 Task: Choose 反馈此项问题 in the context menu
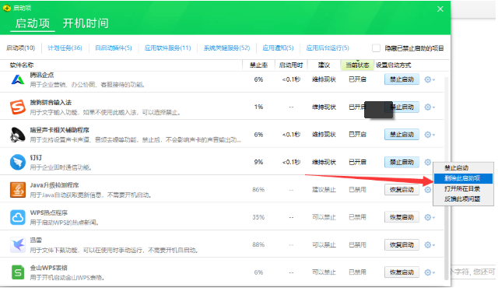point(463,198)
